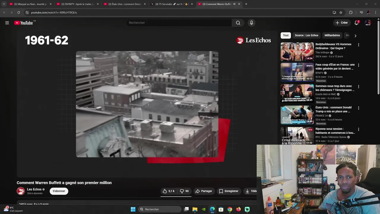
Task: Switch to the États-Unis Donald browser tab
Action: (124, 4)
